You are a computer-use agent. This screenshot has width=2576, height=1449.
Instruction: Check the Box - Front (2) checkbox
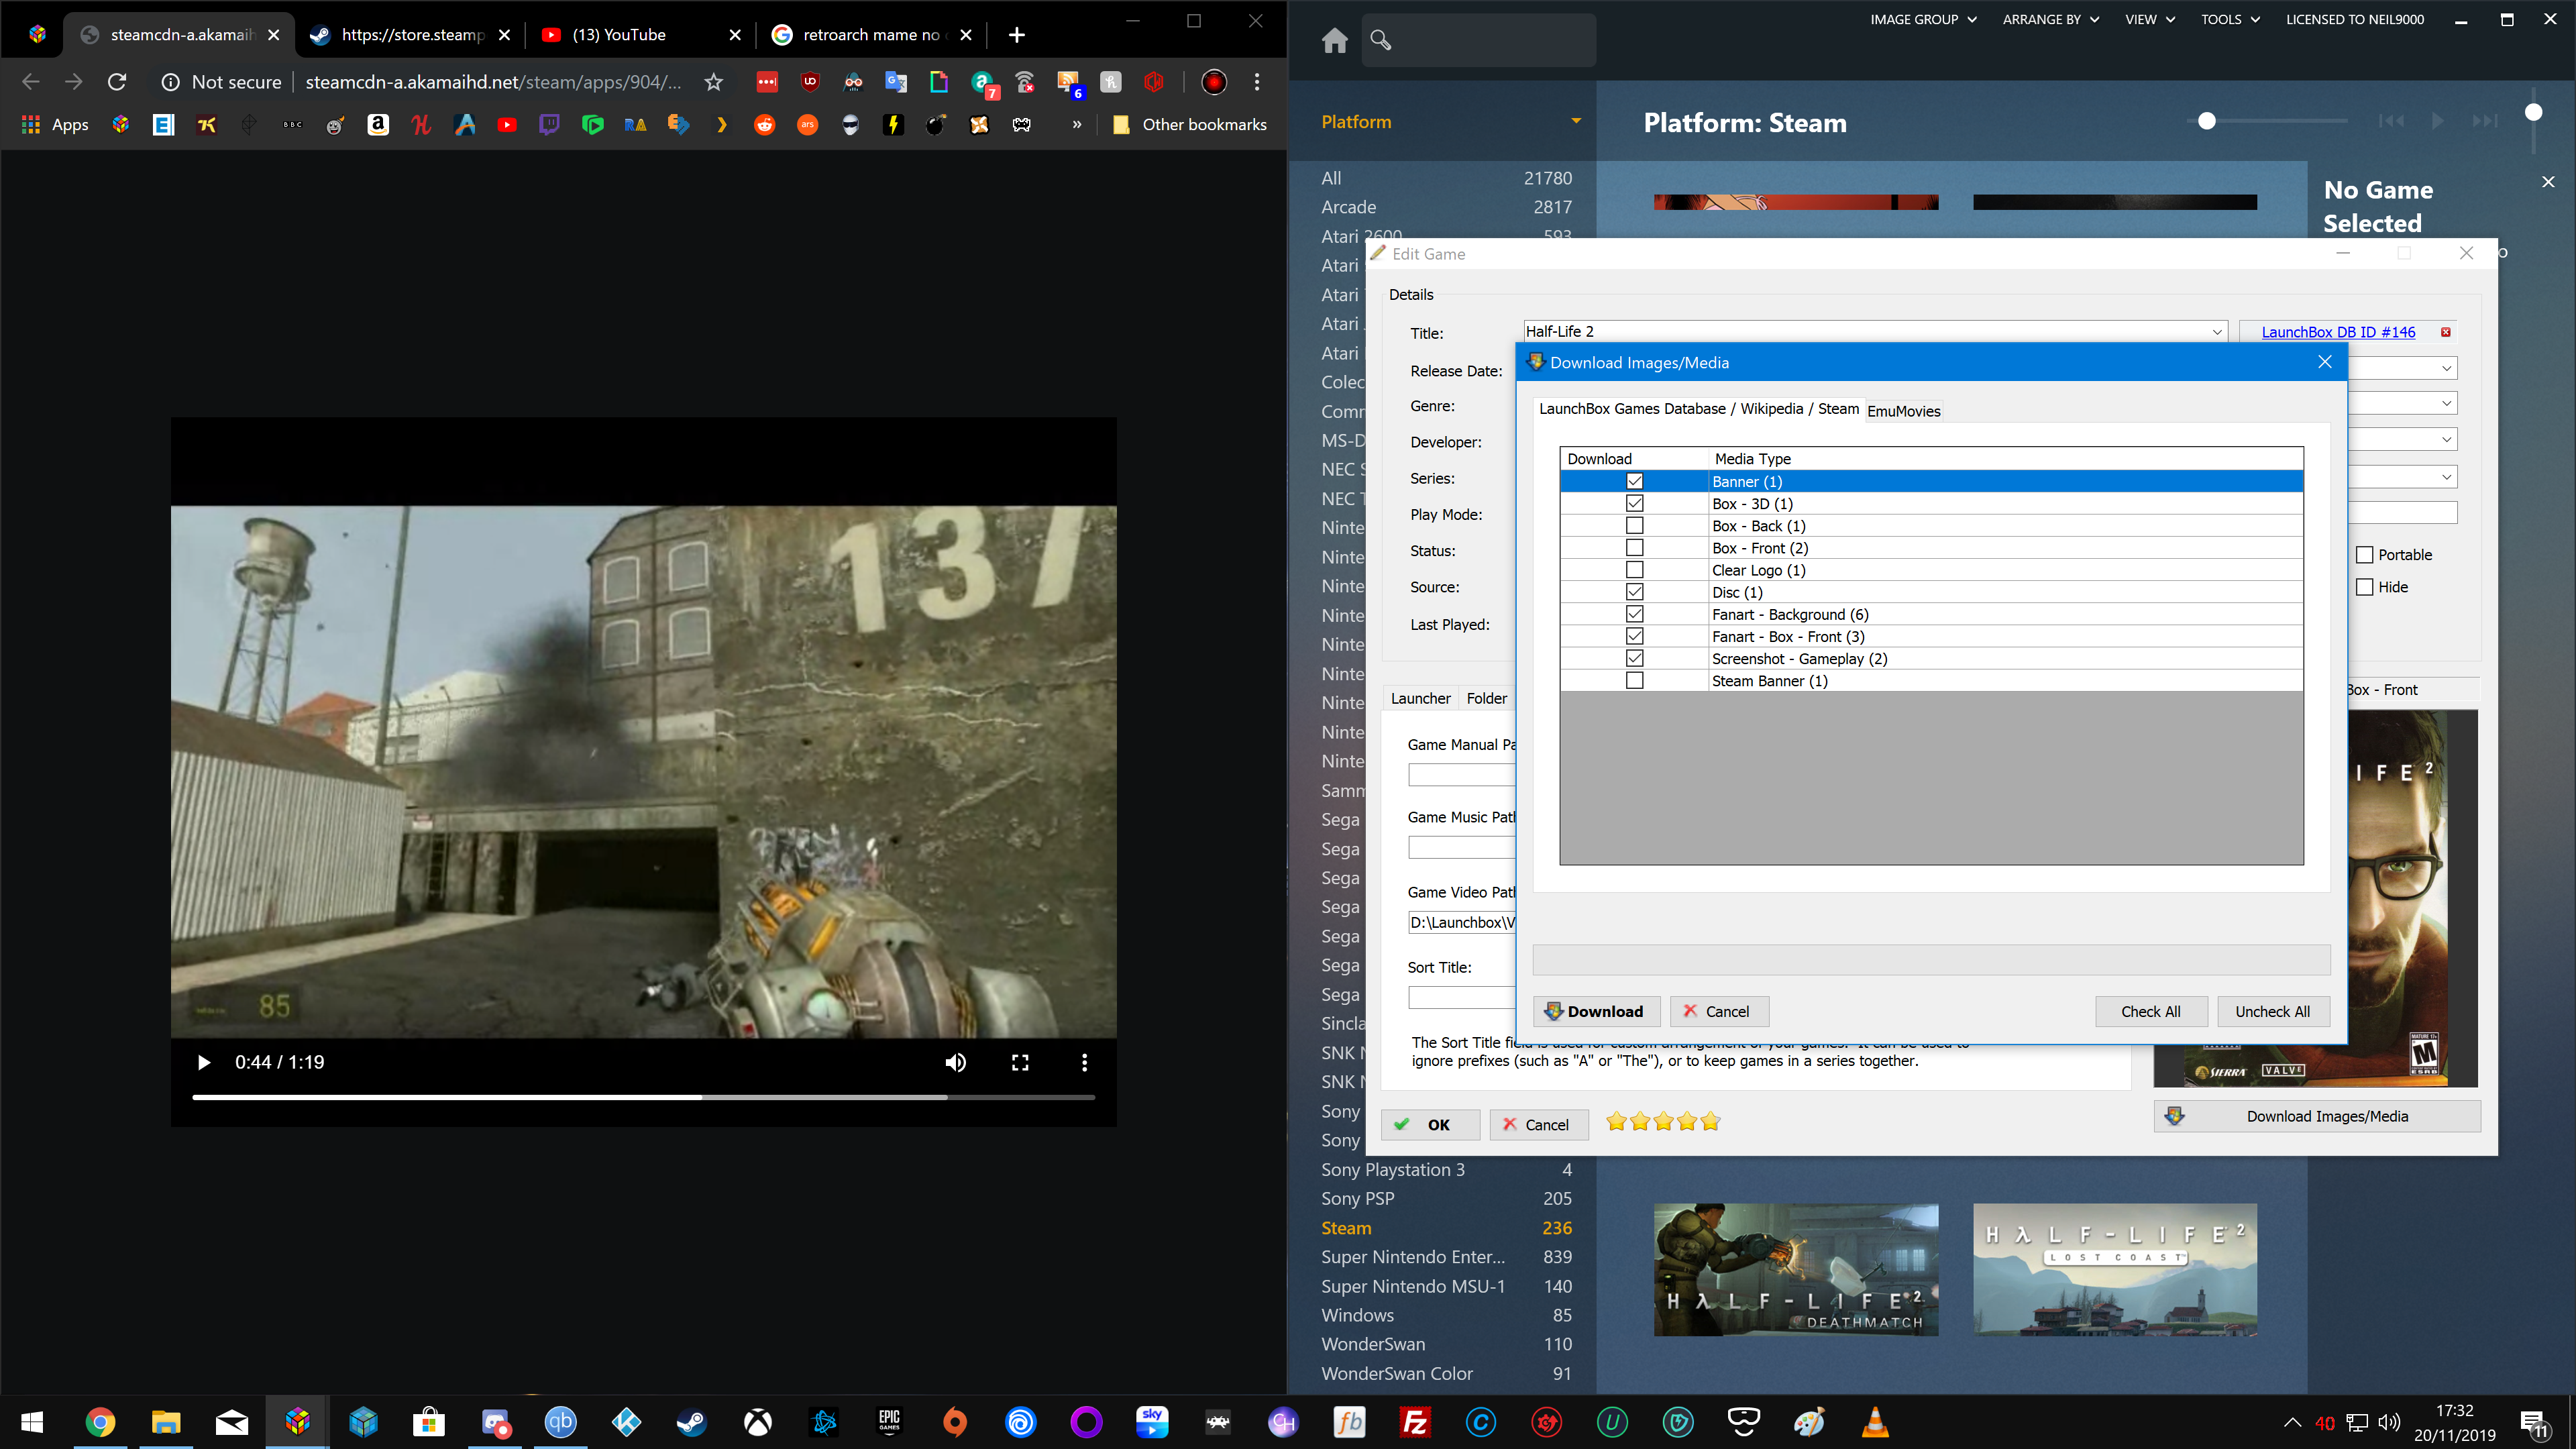[x=1634, y=547]
